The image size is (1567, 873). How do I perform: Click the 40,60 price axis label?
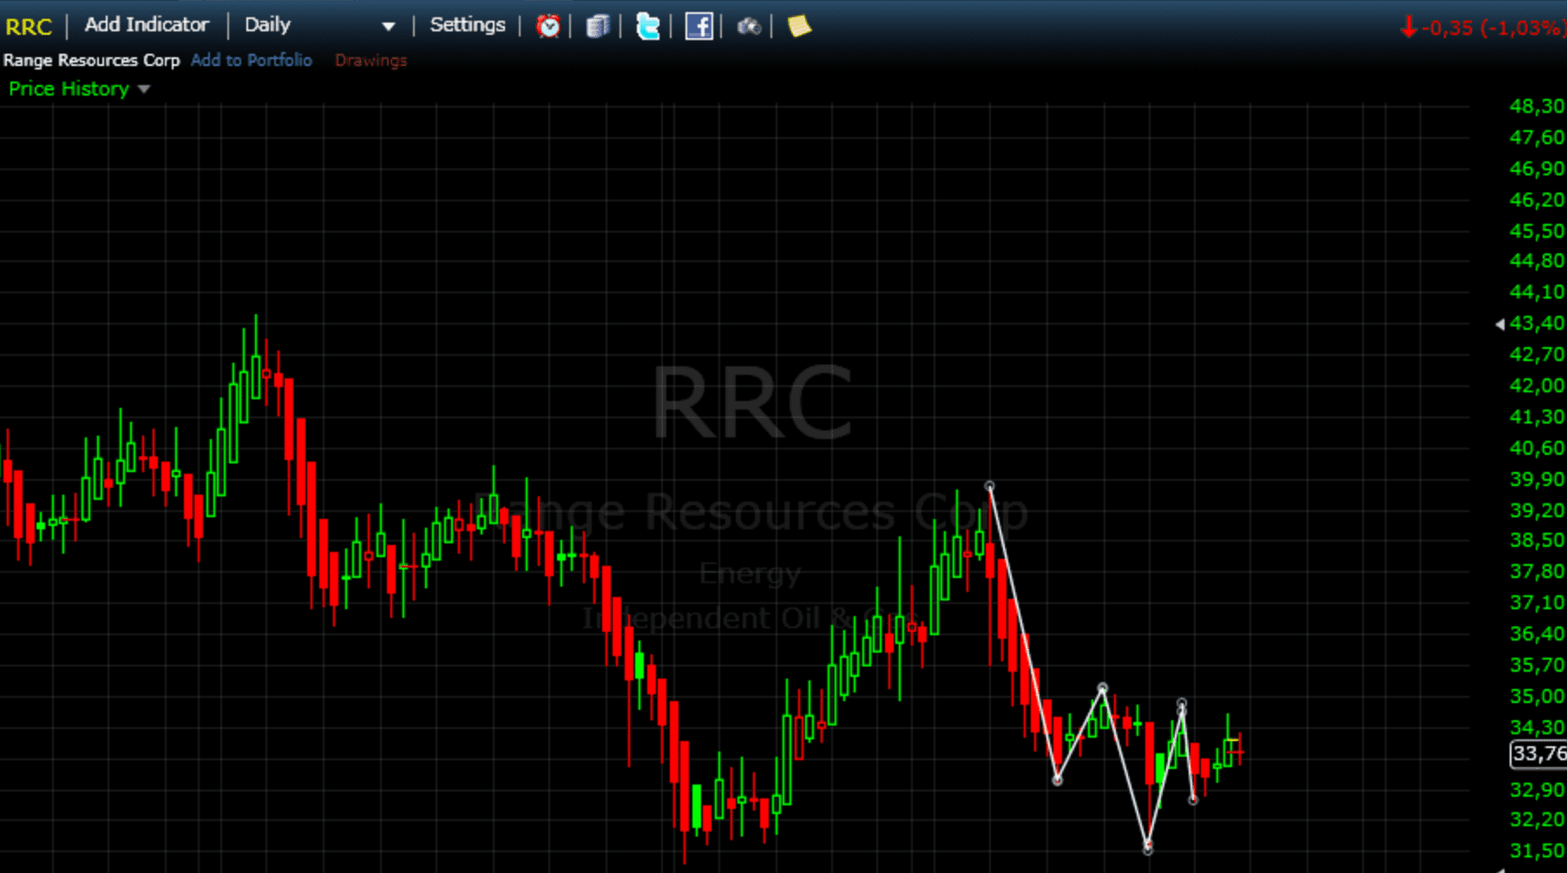pos(1537,448)
